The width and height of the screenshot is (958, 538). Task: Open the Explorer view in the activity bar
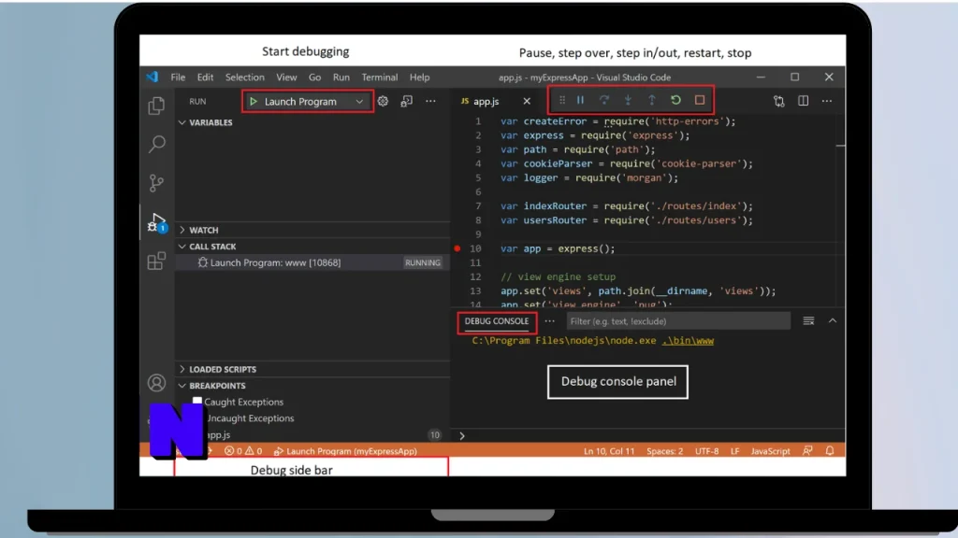[156, 106]
